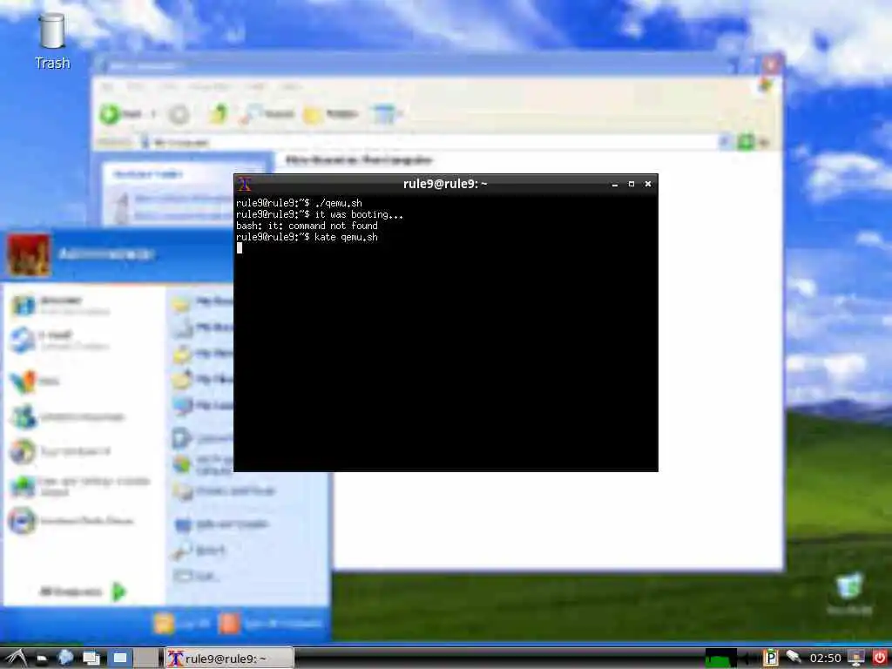Viewport: 892px width, 669px height.
Task: Maximize the rule9@rule9 terminal window
Action: [x=631, y=184]
